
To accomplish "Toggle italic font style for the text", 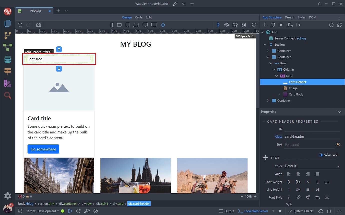I will point(289,197).
